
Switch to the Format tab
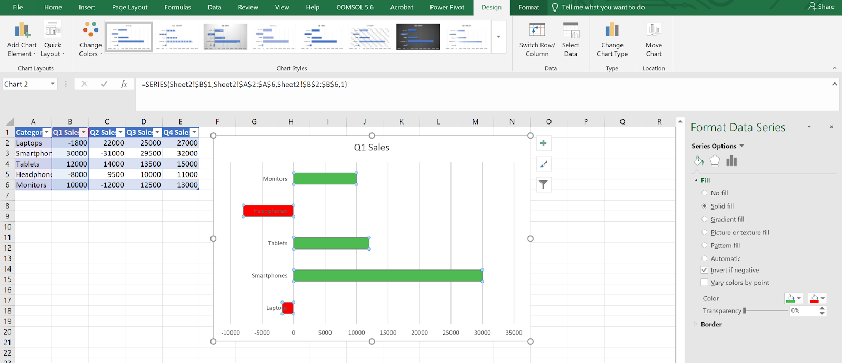coord(528,7)
